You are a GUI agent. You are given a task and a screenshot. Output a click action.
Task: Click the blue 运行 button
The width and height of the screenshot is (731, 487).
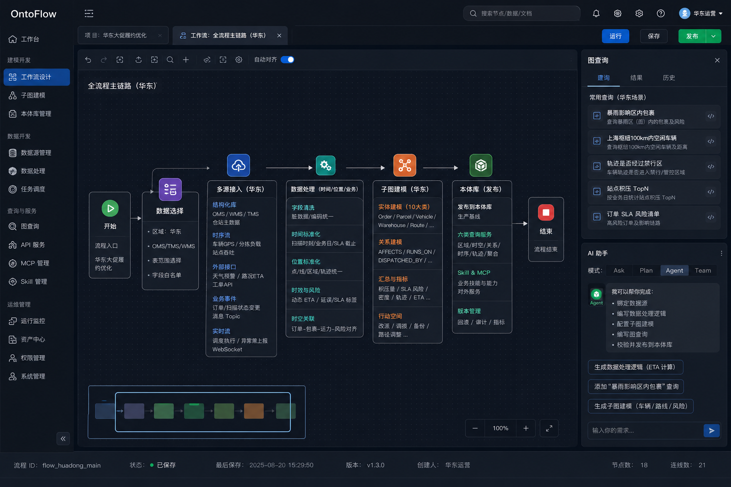click(x=615, y=36)
